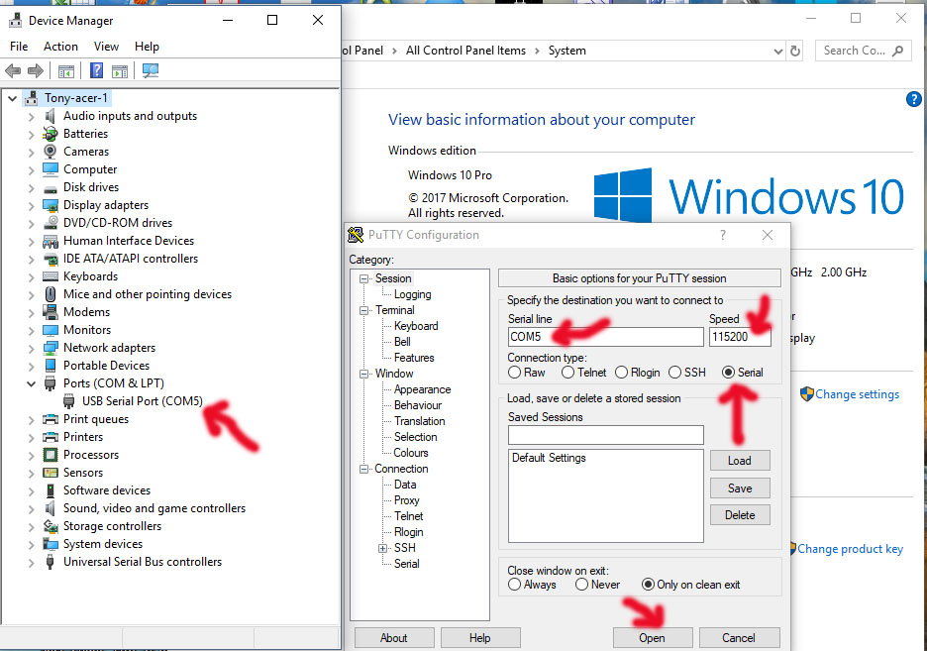The height and width of the screenshot is (651, 927).
Task: Select the Batteries category icon
Action: (51, 134)
